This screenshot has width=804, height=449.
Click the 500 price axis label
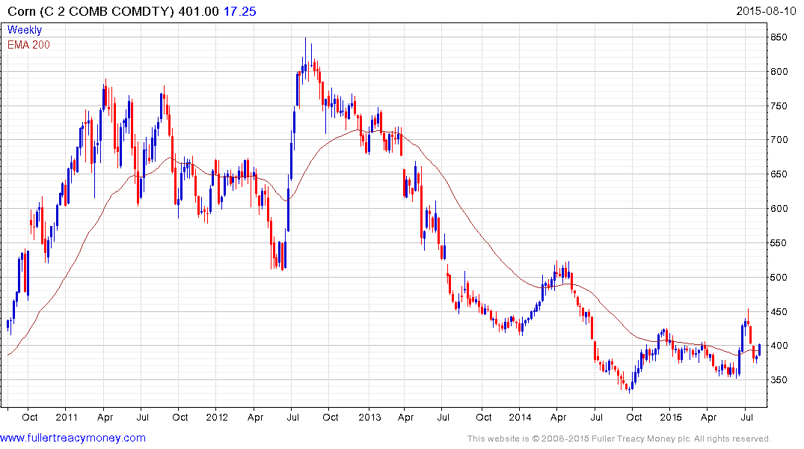tap(779, 277)
